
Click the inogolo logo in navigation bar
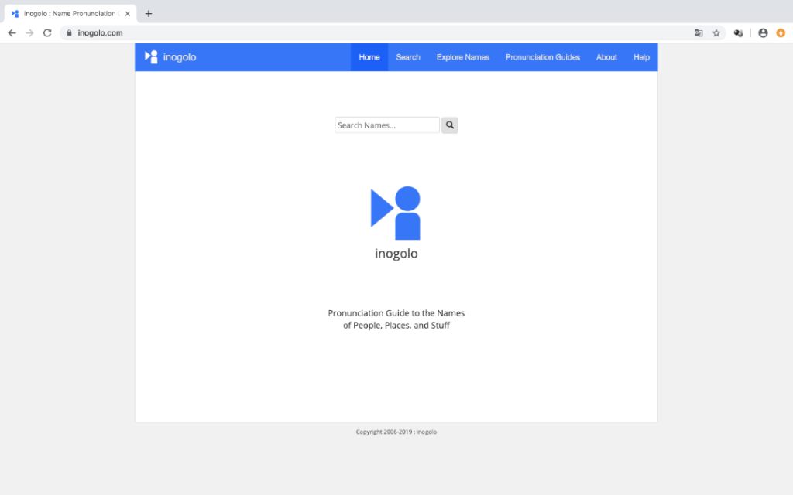(170, 57)
